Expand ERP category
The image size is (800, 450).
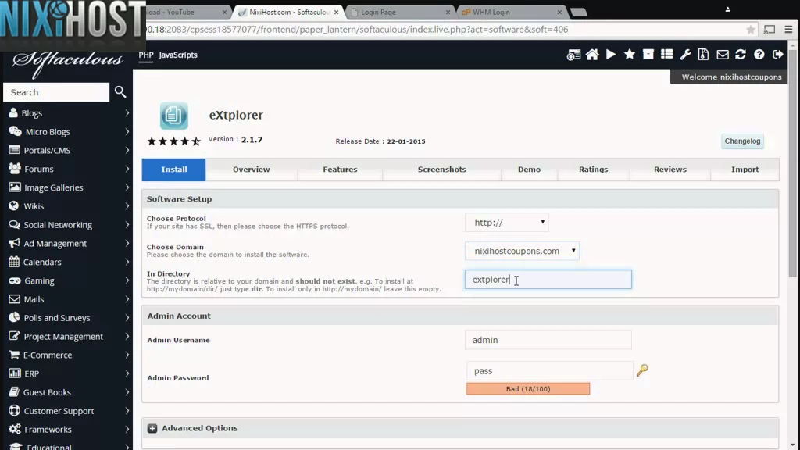pyautogui.click(x=69, y=374)
